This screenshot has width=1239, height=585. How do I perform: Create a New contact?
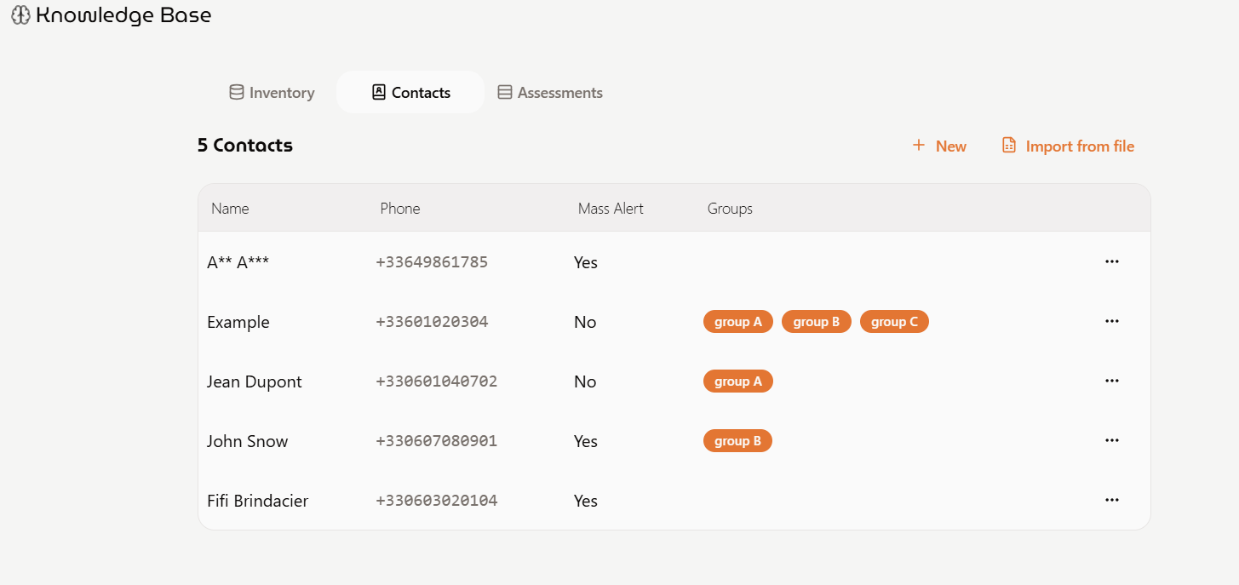tap(939, 146)
